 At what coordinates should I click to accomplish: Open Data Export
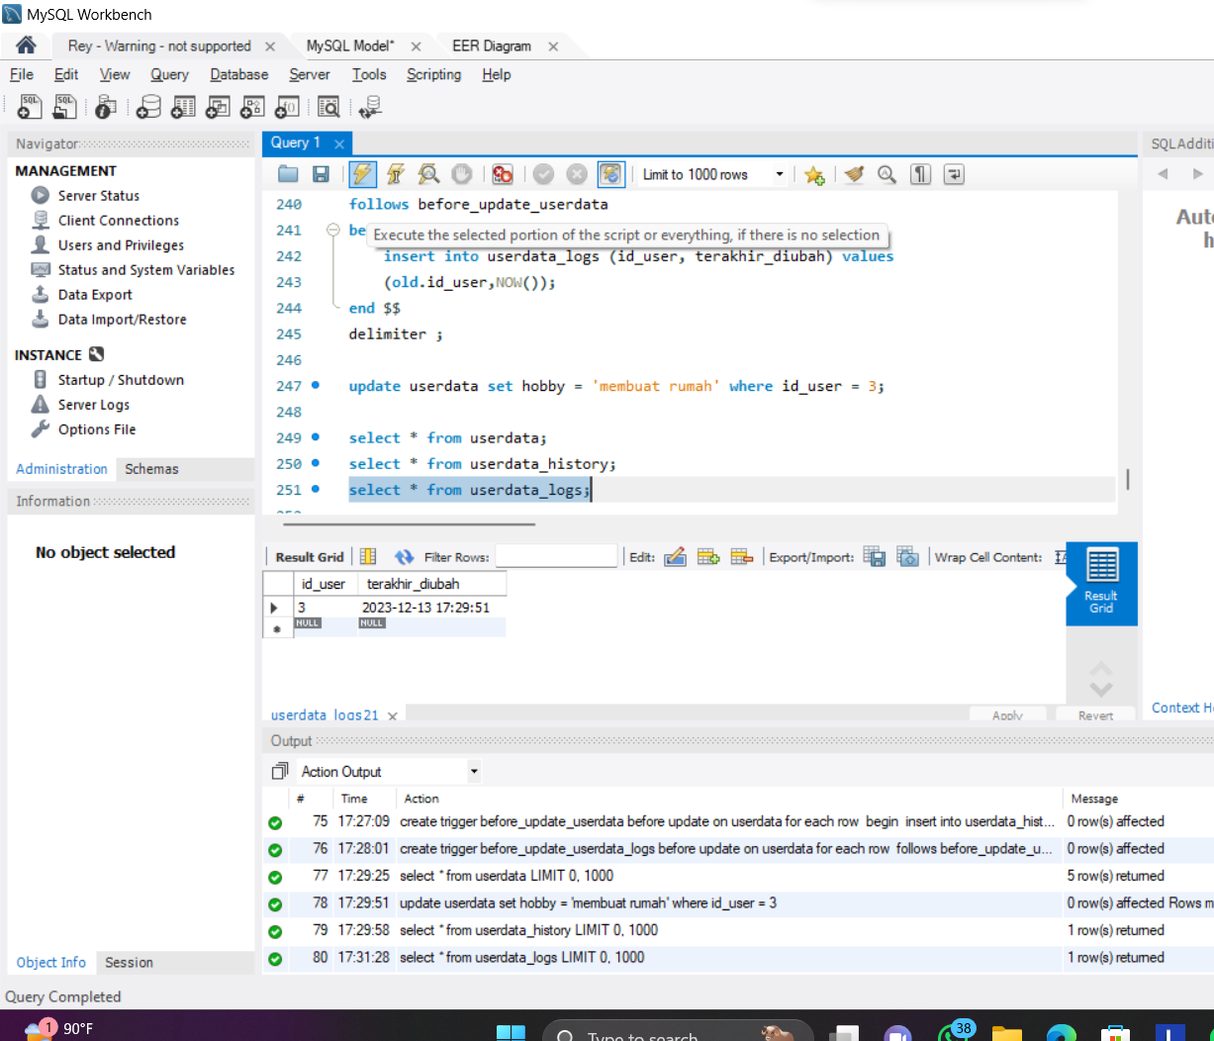pyautogui.click(x=95, y=295)
